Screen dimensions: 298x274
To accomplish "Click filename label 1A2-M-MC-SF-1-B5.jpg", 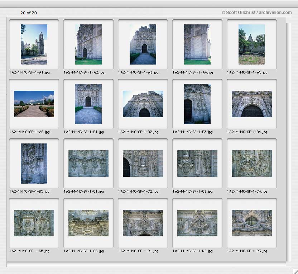I will (x=29, y=192).
